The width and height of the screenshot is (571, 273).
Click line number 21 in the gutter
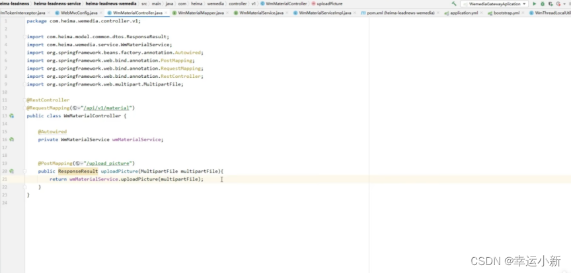coord(5,179)
